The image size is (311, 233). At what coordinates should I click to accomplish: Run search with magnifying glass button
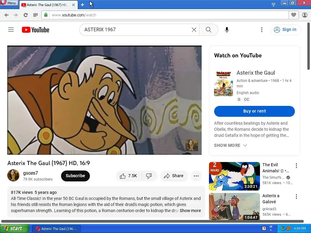(208, 30)
